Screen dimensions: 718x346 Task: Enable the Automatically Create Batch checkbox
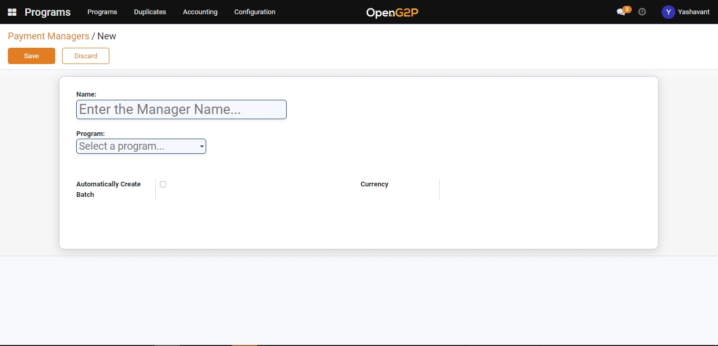click(163, 184)
